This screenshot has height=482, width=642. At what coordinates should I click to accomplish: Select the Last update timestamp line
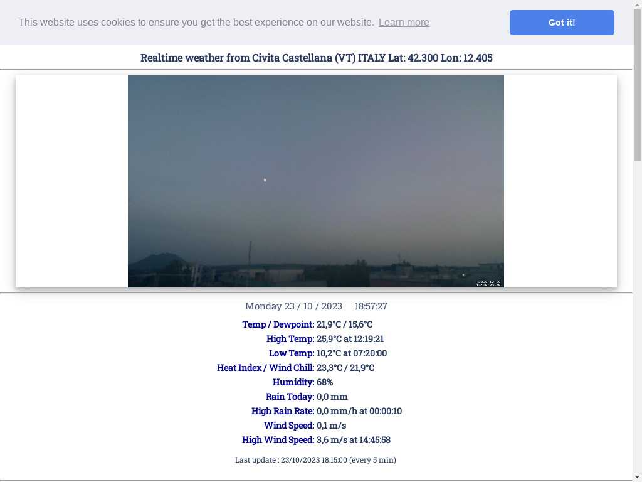tap(316, 460)
